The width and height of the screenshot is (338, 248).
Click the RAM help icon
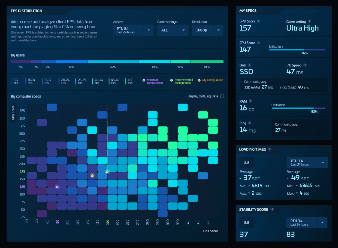(x=250, y=101)
